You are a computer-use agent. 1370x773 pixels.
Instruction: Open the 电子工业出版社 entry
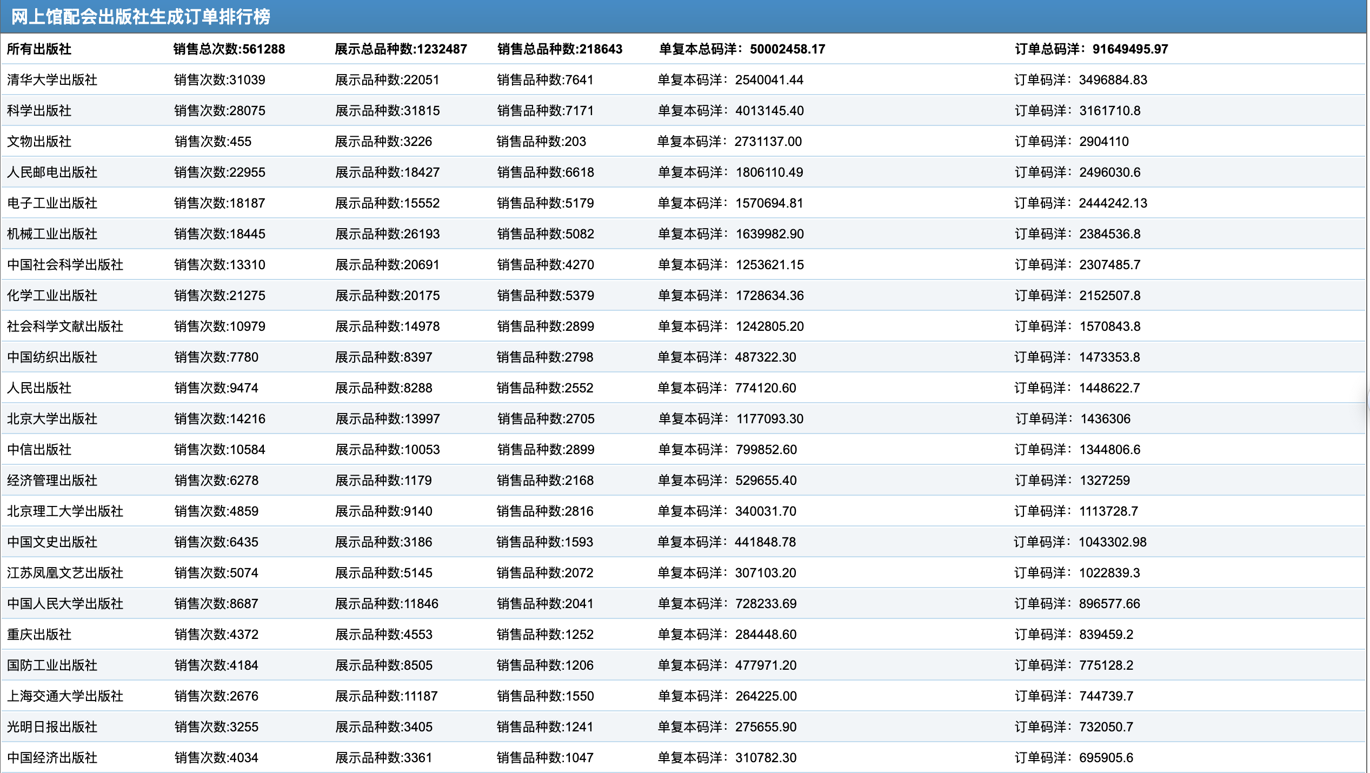(x=52, y=203)
